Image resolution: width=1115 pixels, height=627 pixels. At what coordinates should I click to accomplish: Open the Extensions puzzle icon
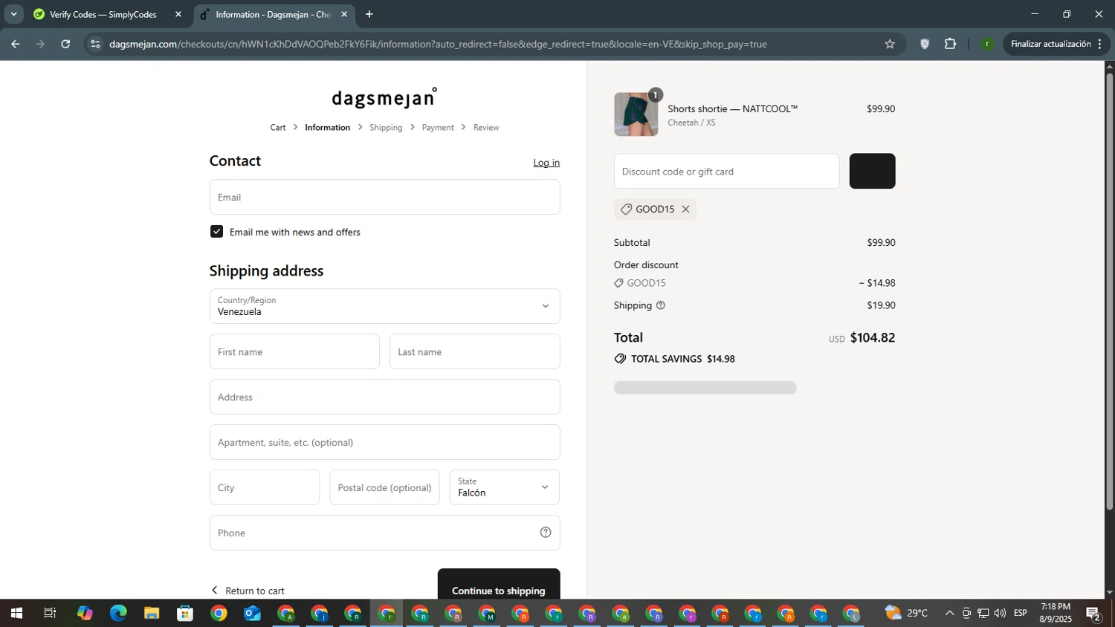coord(950,44)
